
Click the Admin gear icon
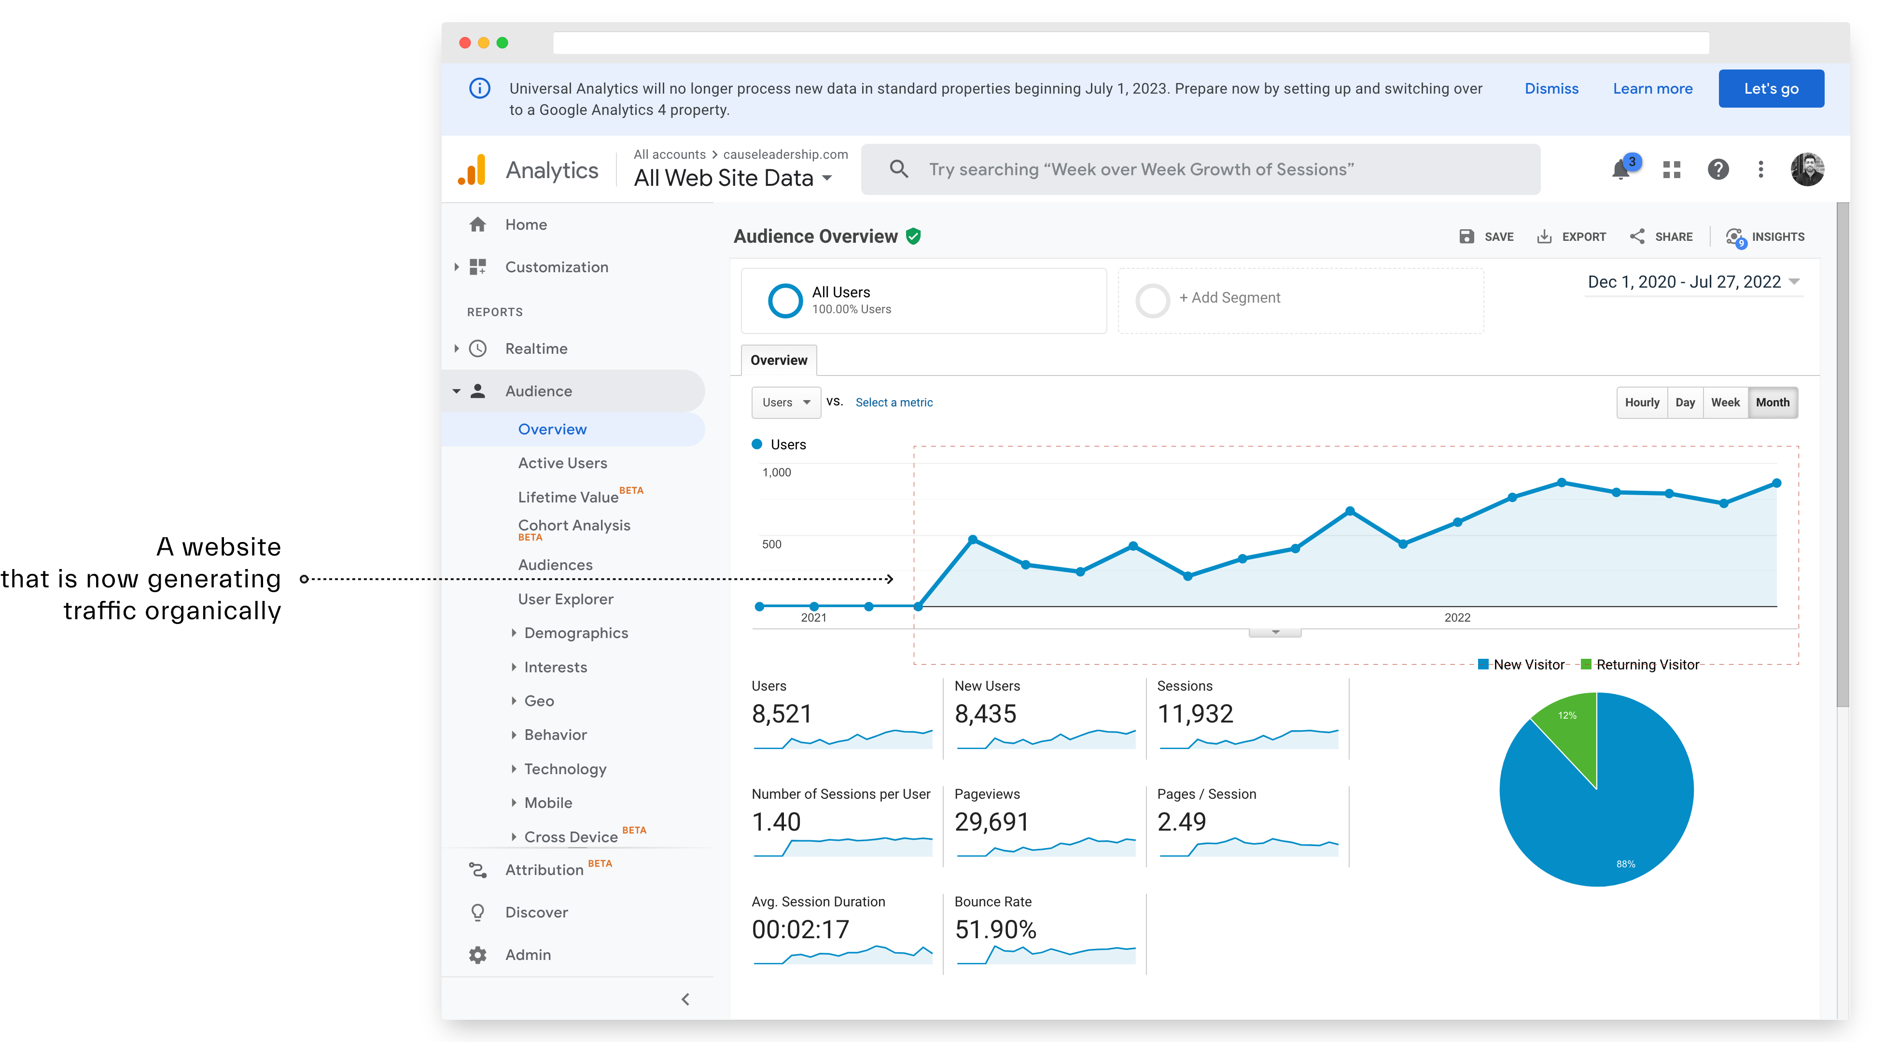478,954
